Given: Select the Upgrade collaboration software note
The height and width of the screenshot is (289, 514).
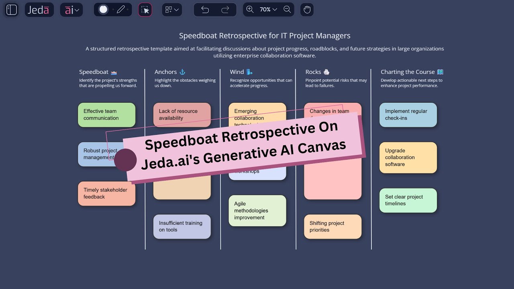Looking at the screenshot, I should coord(408,157).
